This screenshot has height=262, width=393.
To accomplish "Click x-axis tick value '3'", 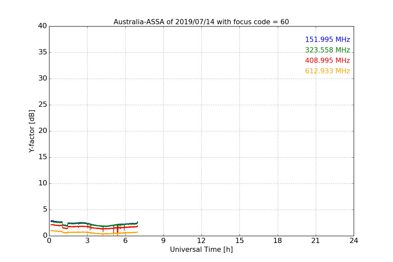I will [87, 241].
